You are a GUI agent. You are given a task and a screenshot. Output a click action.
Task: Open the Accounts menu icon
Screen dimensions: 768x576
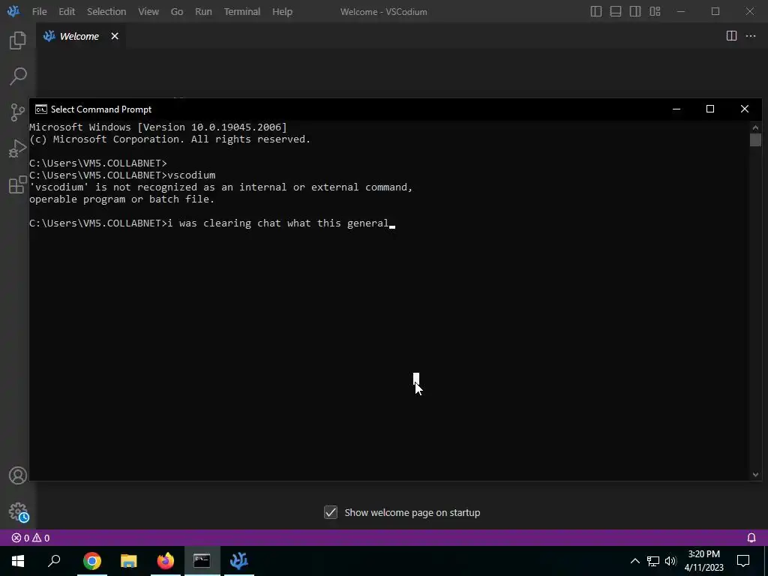tap(18, 475)
